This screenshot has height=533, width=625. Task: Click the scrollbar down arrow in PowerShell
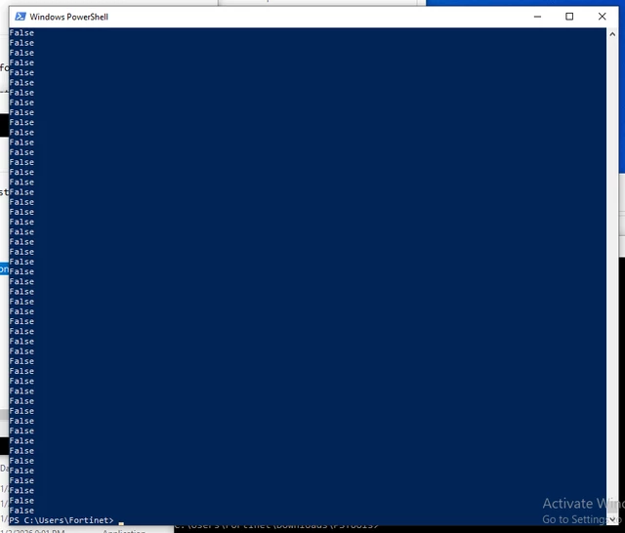coord(612,519)
